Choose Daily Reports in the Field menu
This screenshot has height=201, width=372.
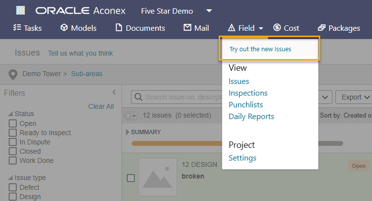[251, 117]
